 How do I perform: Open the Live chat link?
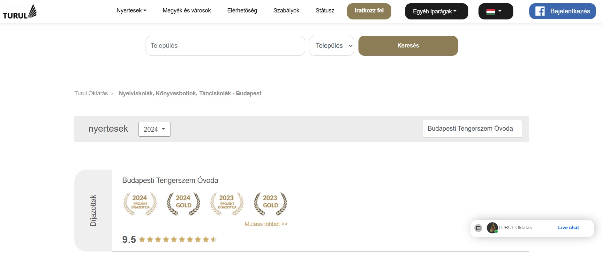click(568, 228)
